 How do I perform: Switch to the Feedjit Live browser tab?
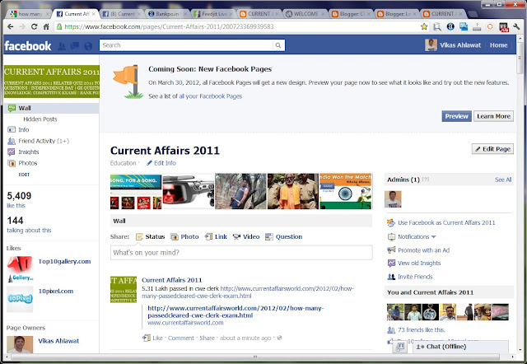click(214, 14)
